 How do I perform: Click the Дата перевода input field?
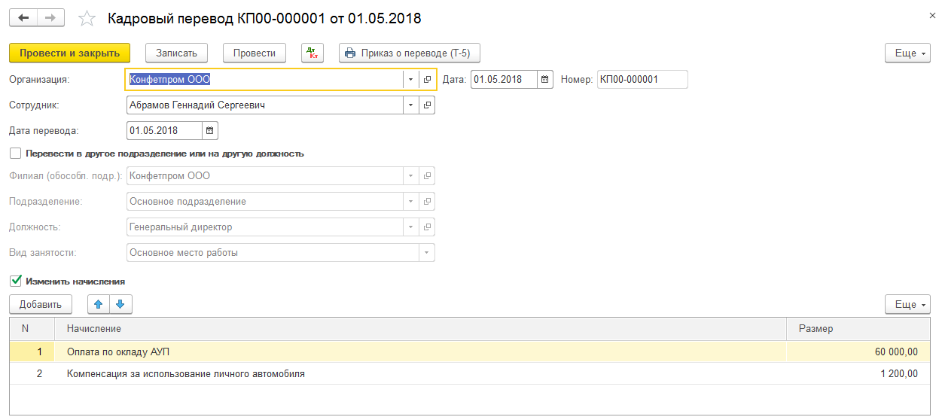coord(164,131)
